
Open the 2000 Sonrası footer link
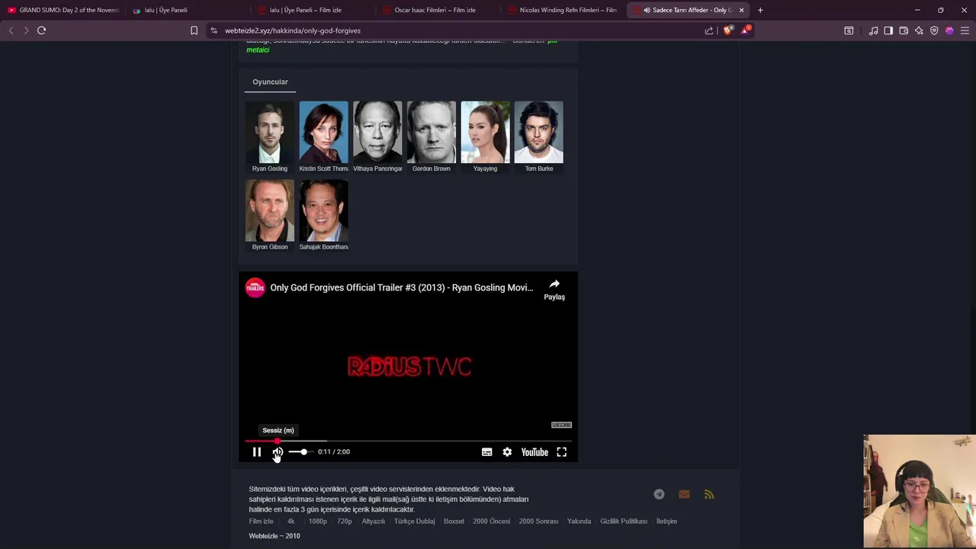click(538, 522)
